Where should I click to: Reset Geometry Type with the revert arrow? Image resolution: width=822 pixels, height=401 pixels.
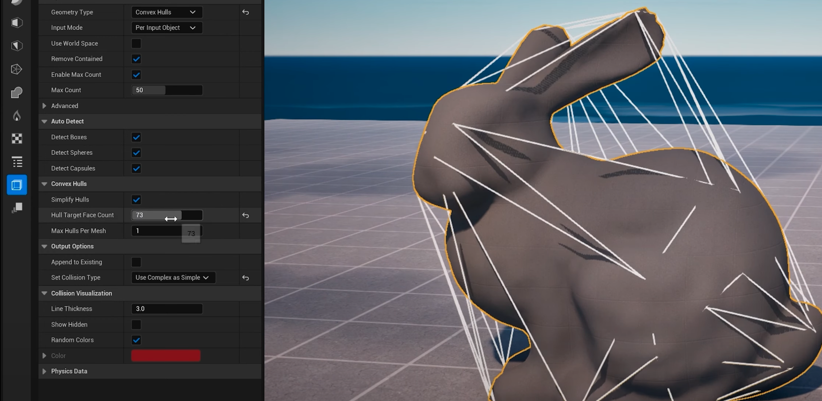pyautogui.click(x=246, y=12)
